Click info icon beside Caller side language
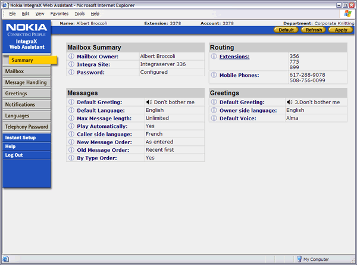Viewport: 357px width, 265px height. click(x=71, y=134)
